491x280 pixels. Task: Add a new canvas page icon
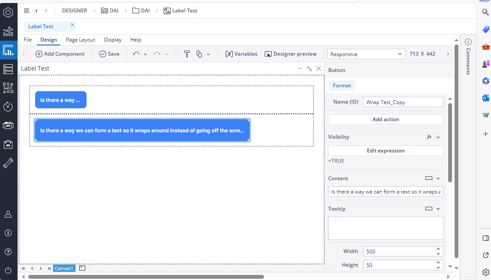coord(82,268)
